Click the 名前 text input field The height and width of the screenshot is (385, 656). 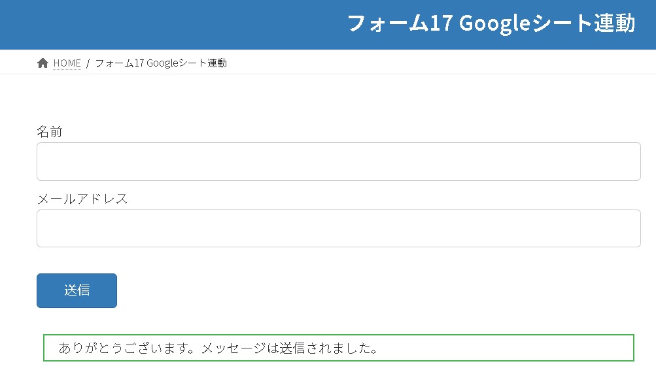pyautogui.click(x=338, y=161)
